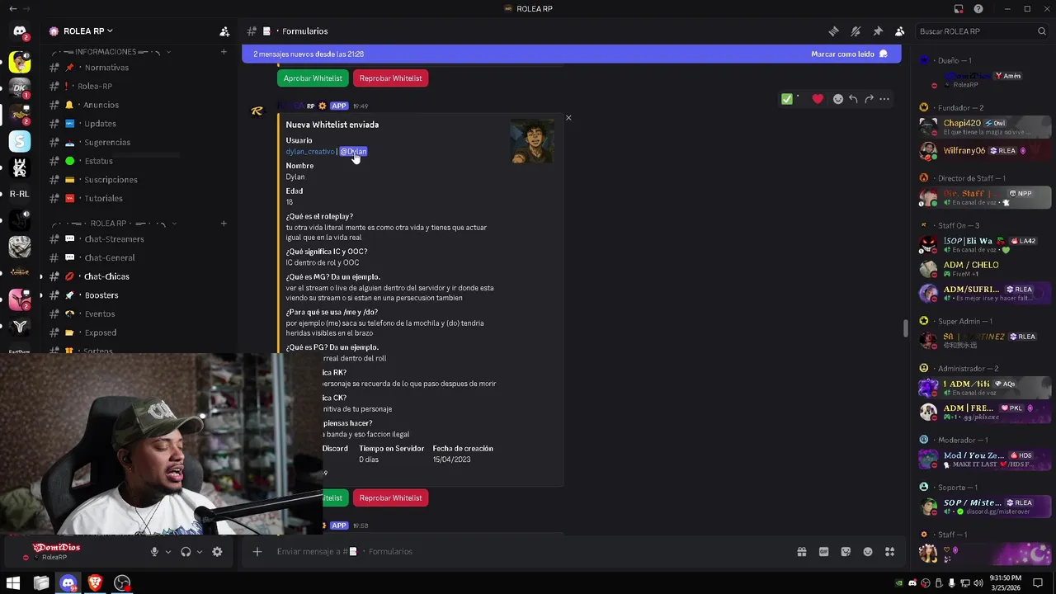Open the Tutoriales channel

click(103, 198)
